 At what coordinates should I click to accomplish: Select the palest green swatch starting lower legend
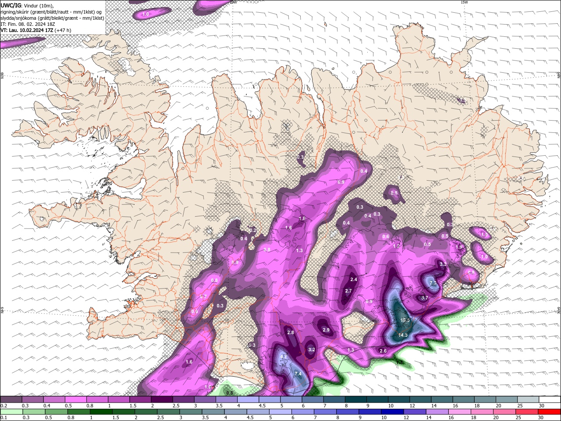coord(11,412)
